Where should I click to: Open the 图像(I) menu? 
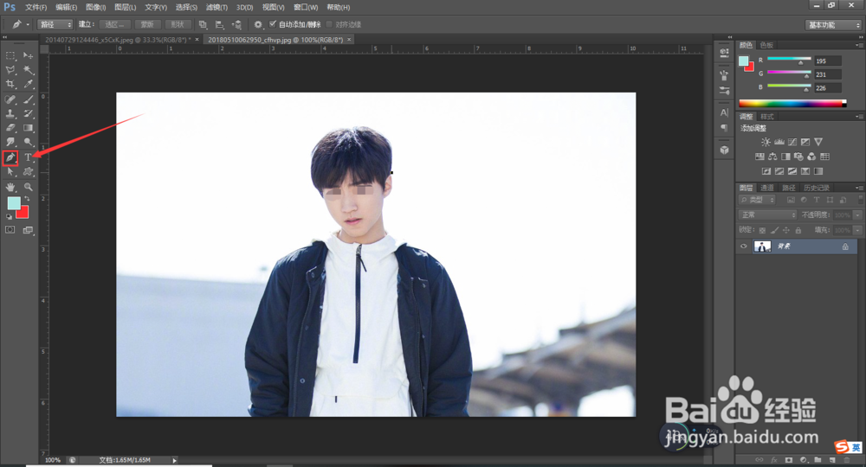pyautogui.click(x=95, y=7)
